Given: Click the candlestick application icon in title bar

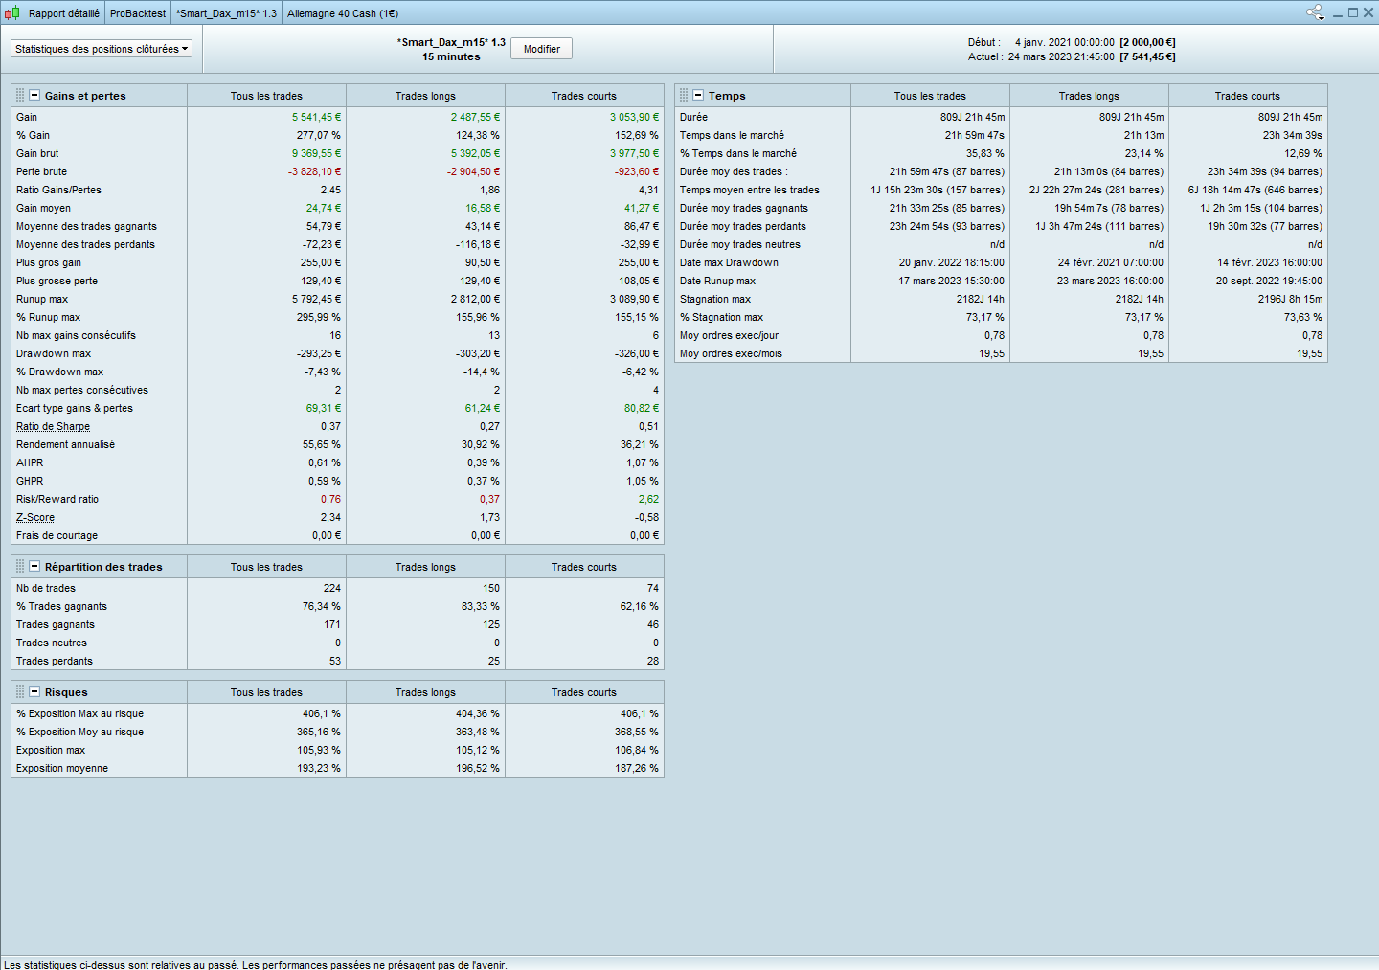Looking at the screenshot, I should coord(12,13).
